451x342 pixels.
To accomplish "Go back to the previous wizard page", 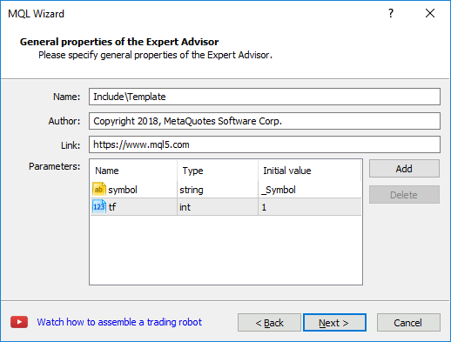I will point(269,323).
